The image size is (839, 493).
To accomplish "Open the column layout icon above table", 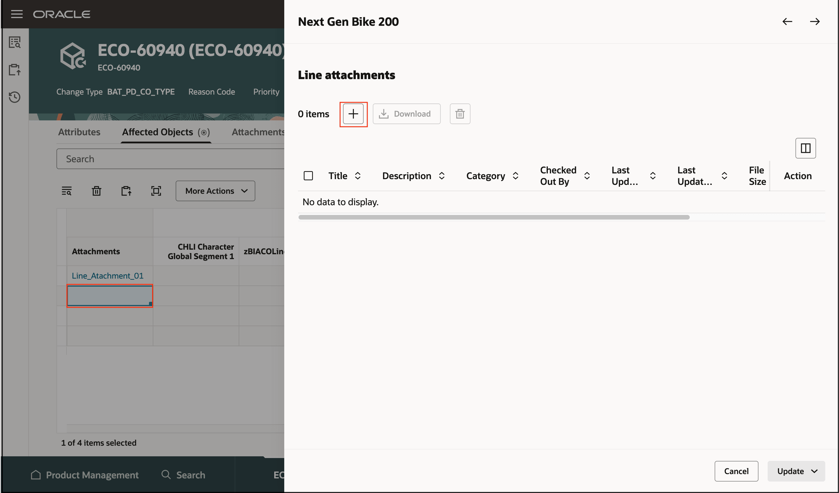I will (x=805, y=148).
